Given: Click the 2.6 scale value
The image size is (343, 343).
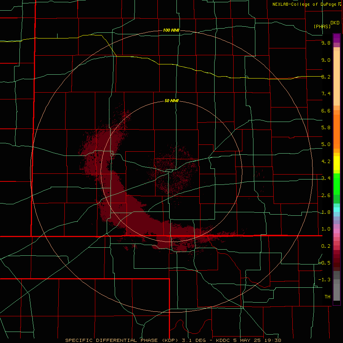Looking at the screenshot, I should [x=326, y=196].
